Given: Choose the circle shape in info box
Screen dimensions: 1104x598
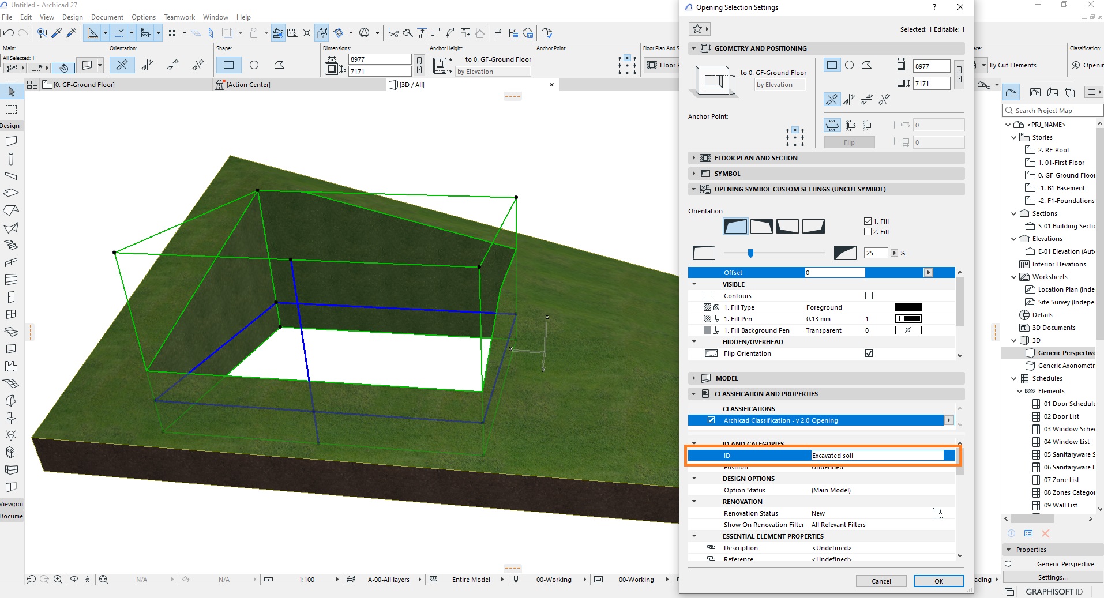Looking at the screenshot, I should coord(254,65).
